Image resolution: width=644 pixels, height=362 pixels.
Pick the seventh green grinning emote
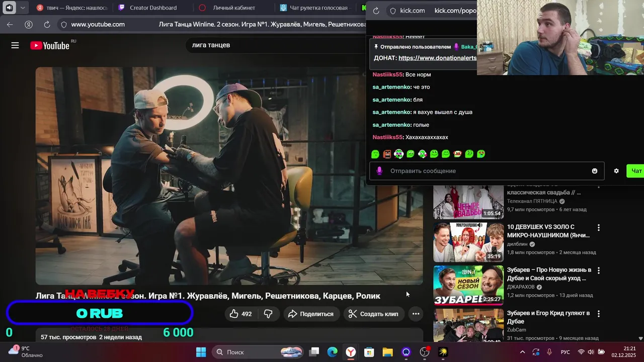pos(446,154)
